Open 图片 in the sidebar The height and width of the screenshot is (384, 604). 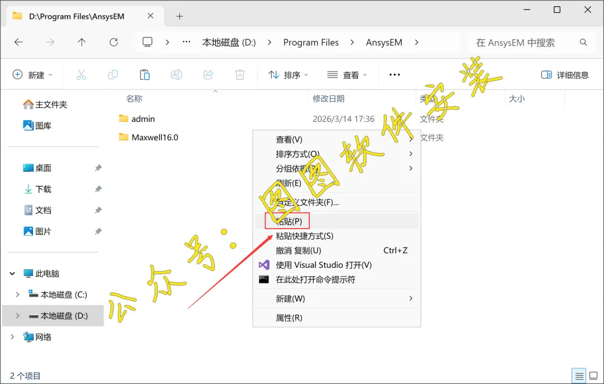tap(37, 231)
